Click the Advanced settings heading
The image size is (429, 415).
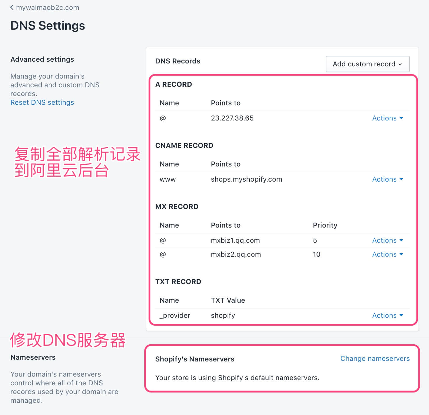pos(42,59)
